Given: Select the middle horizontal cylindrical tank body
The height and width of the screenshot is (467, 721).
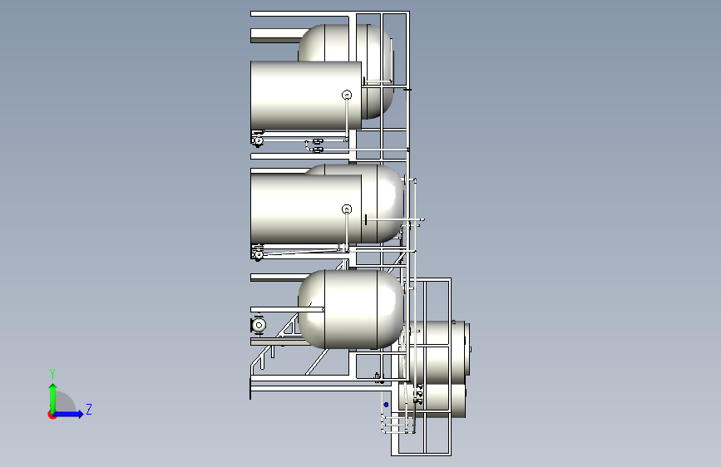Looking at the screenshot, I should (x=306, y=209).
